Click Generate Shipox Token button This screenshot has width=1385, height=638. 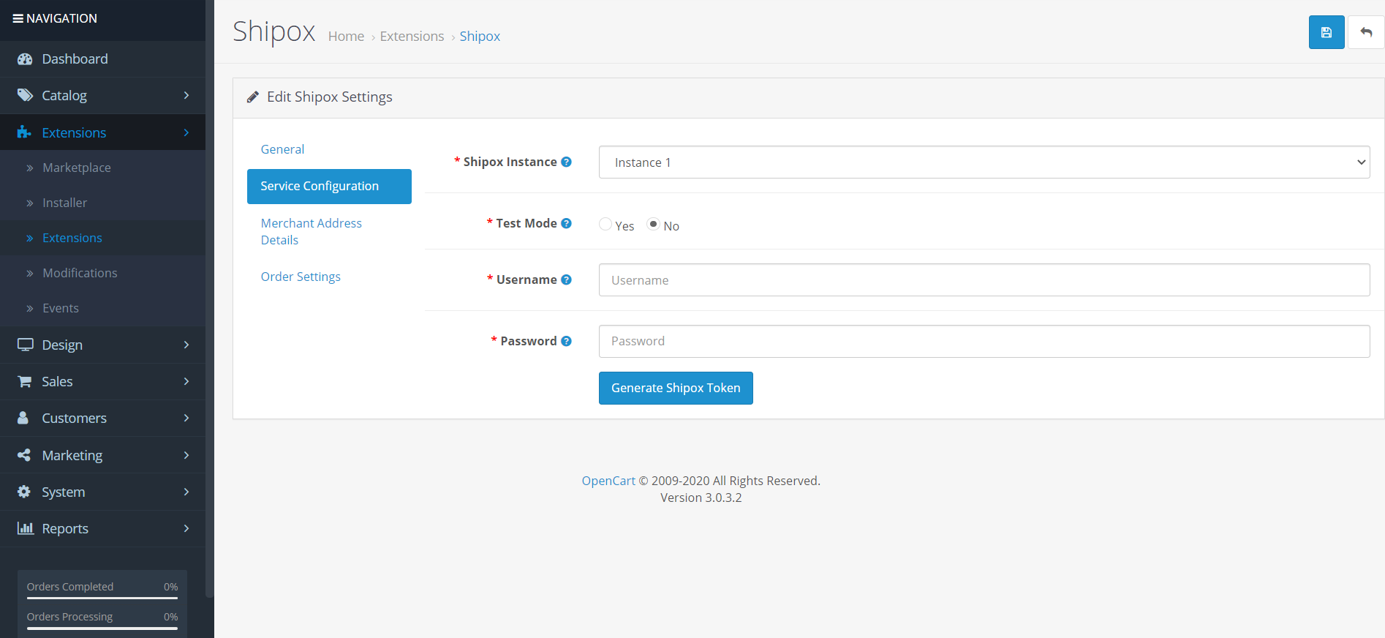676,388
